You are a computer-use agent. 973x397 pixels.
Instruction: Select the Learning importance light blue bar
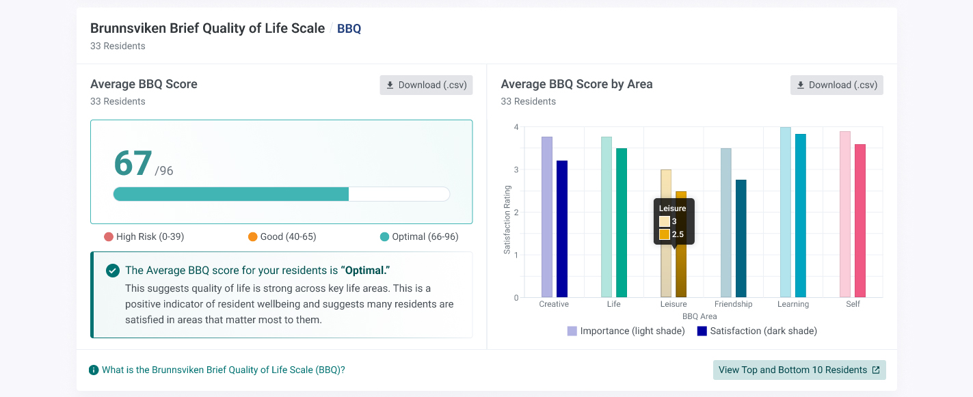pos(786,212)
